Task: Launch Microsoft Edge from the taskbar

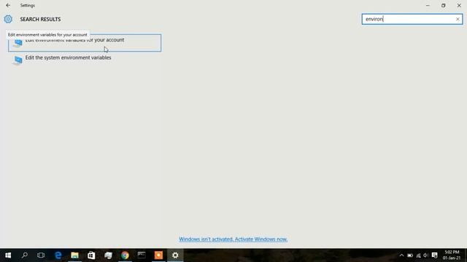Action: [58, 255]
